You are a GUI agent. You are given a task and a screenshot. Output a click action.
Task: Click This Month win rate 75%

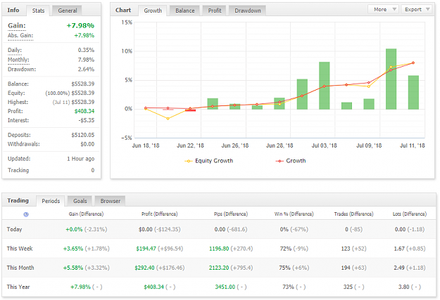tap(284, 268)
